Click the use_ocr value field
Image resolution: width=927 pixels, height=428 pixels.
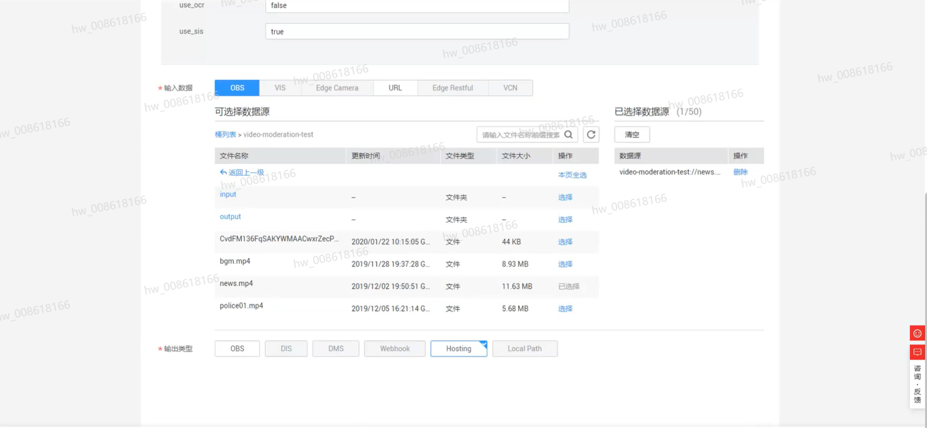click(x=417, y=6)
